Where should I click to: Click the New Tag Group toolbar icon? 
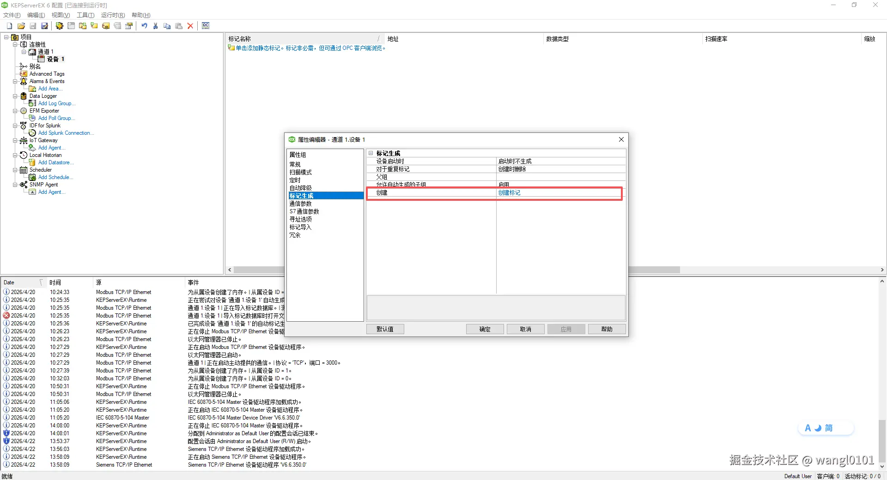click(83, 26)
